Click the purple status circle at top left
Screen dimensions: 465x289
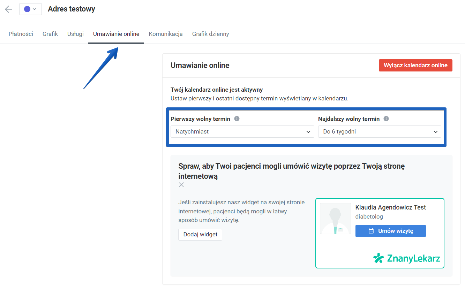point(27,9)
